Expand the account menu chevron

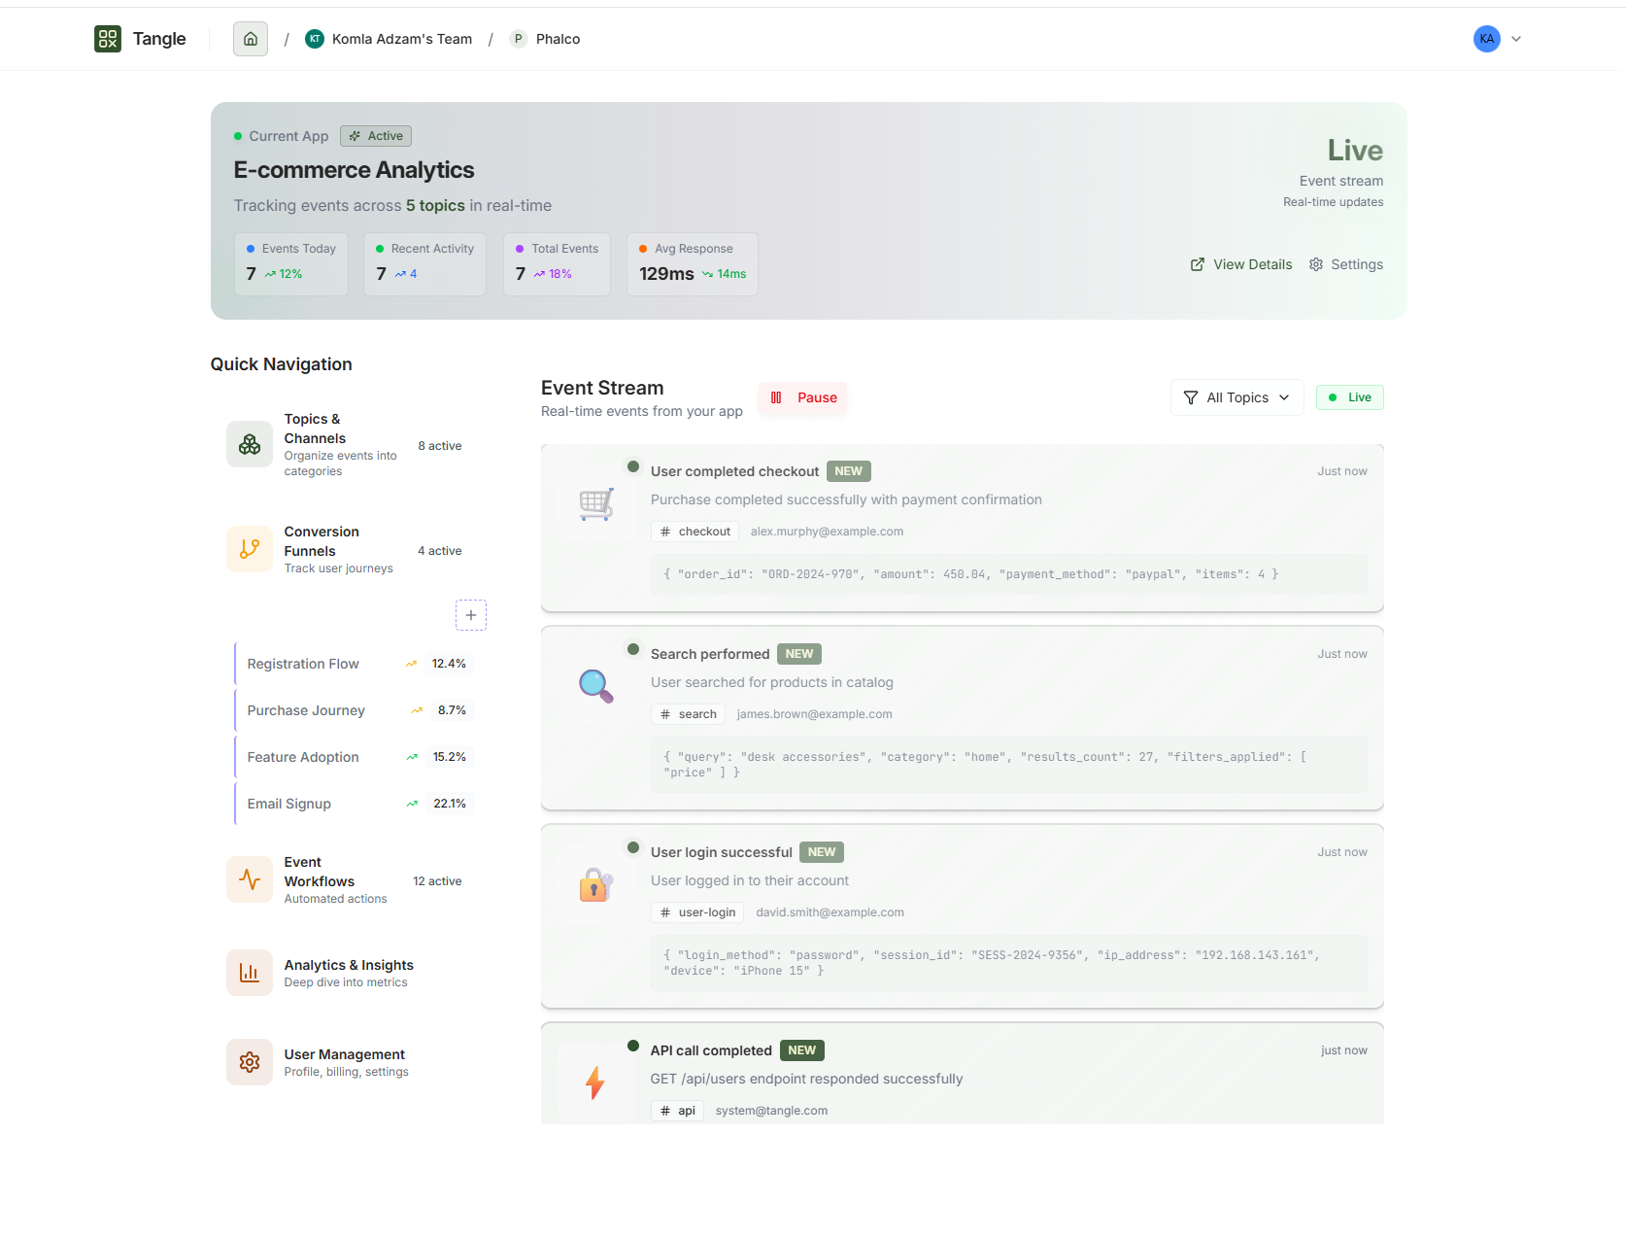[1516, 39]
